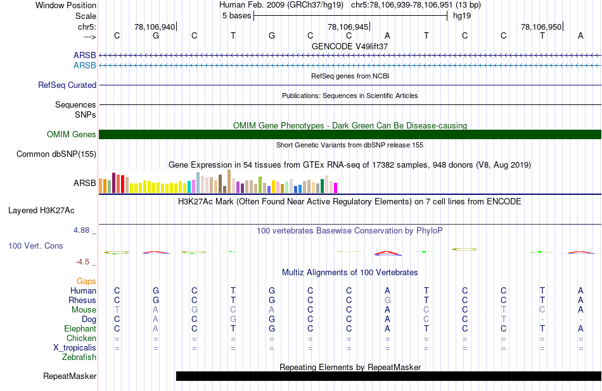Select the 'Chicken' alignment row label
The width and height of the screenshot is (602, 391).
[81, 338]
